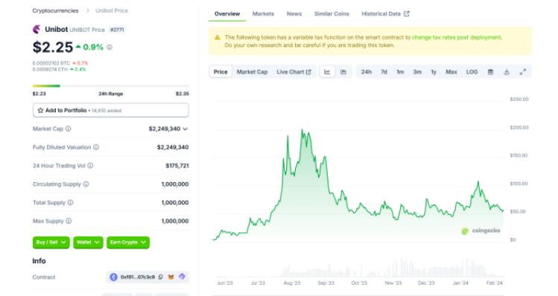The image size is (558, 296).
Task: Select the 24h time range
Action: pos(367,72)
